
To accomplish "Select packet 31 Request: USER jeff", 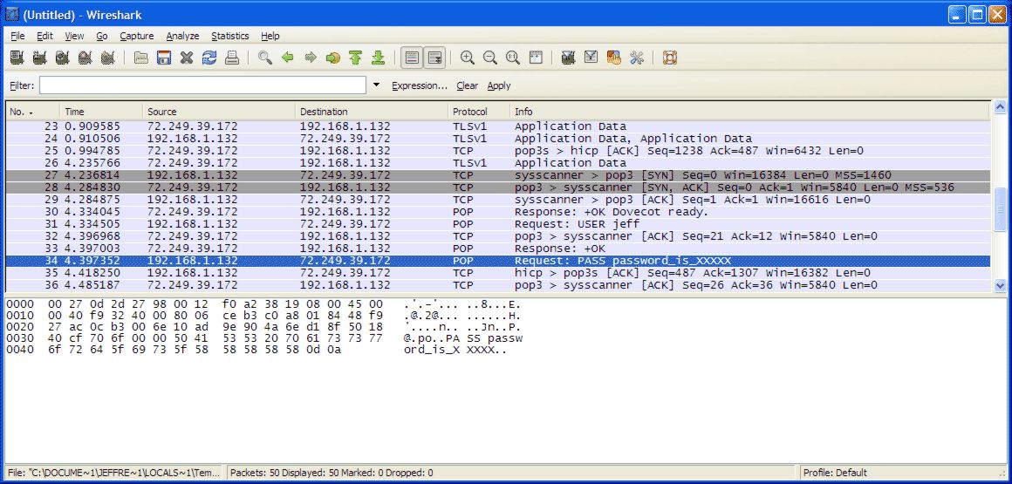I will click(x=497, y=224).
